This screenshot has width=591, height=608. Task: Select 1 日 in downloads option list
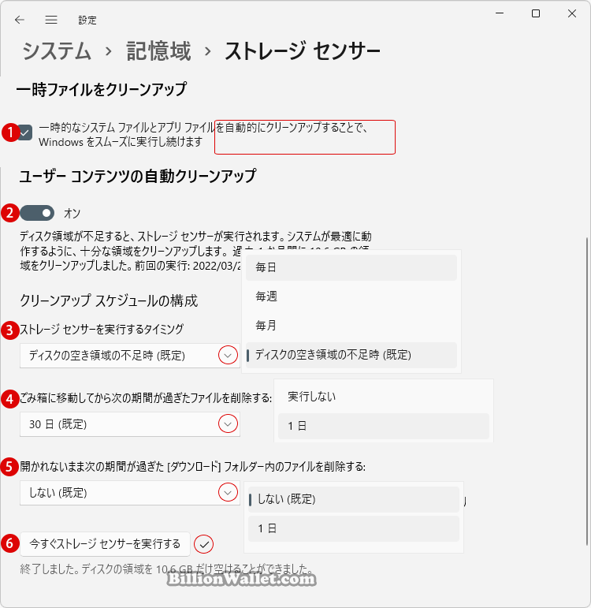point(354,528)
